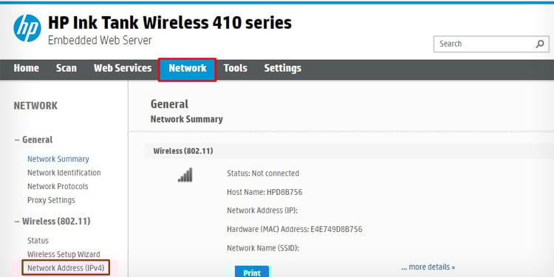This screenshot has height=277, width=554.
Task: Open Network Address (IPv4) settings
Action: point(66,268)
